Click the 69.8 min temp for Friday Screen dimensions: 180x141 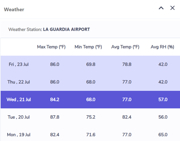pyautogui.click(x=91, y=64)
